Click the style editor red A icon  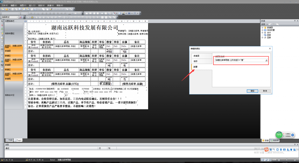click(21, 17)
